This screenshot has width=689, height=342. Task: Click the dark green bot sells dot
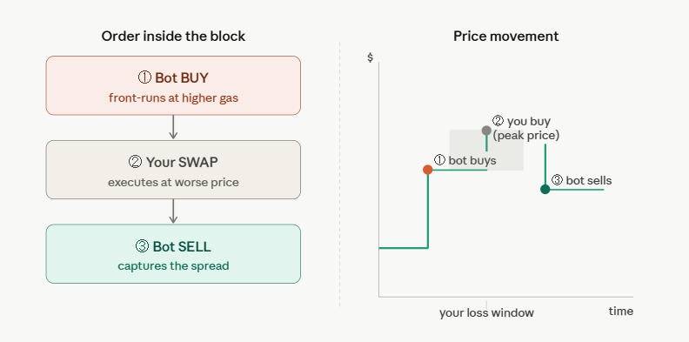(545, 189)
